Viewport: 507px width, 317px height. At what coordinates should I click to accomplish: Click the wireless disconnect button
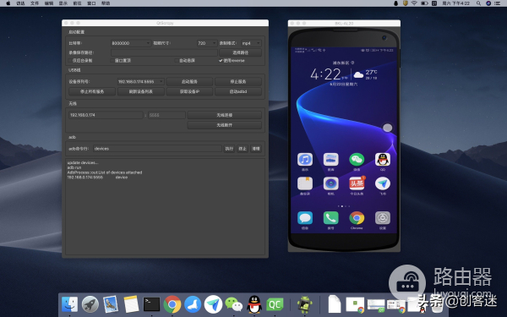click(x=225, y=125)
